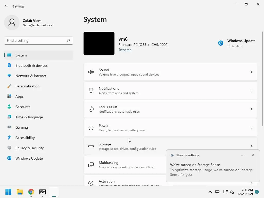Screen dimensions: 264x198
Task: Click the Focus assist moon icon
Action: pyautogui.click(x=91, y=109)
